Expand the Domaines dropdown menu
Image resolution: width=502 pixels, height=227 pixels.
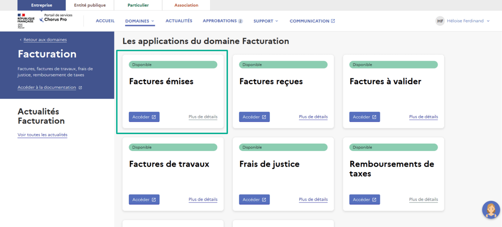tap(140, 21)
